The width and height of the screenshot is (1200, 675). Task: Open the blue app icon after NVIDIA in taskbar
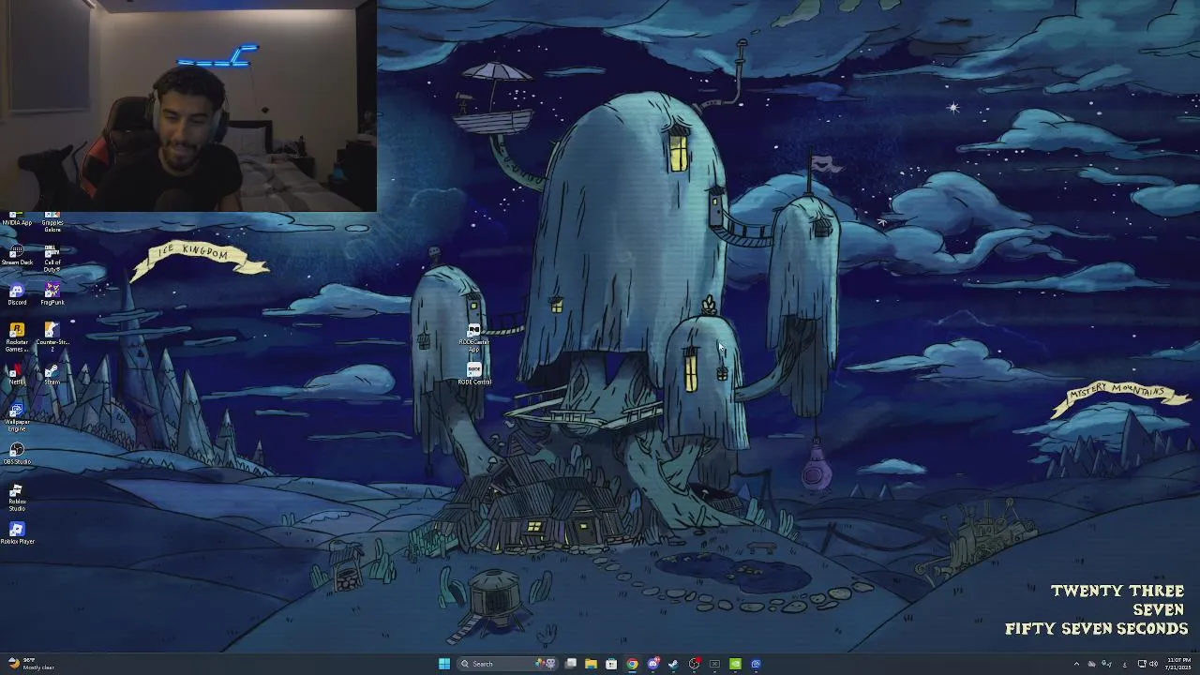click(x=756, y=664)
